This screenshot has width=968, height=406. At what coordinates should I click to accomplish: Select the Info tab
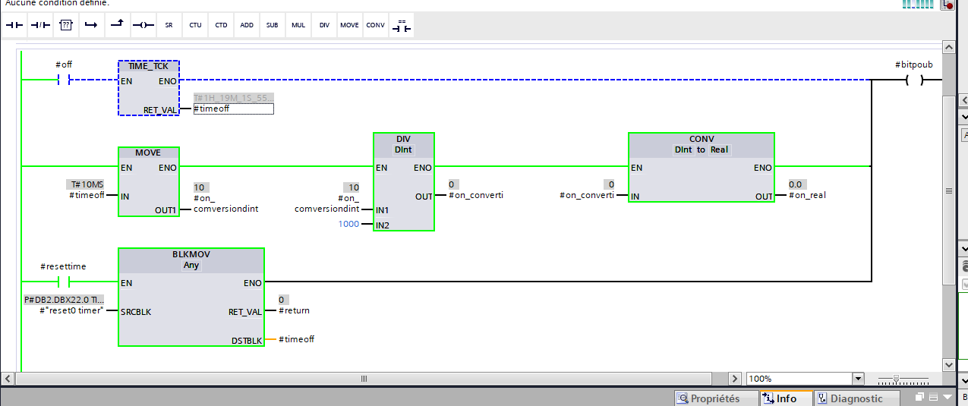786,398
